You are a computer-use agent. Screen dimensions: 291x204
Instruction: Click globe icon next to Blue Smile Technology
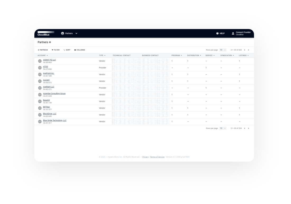[40, 122]
